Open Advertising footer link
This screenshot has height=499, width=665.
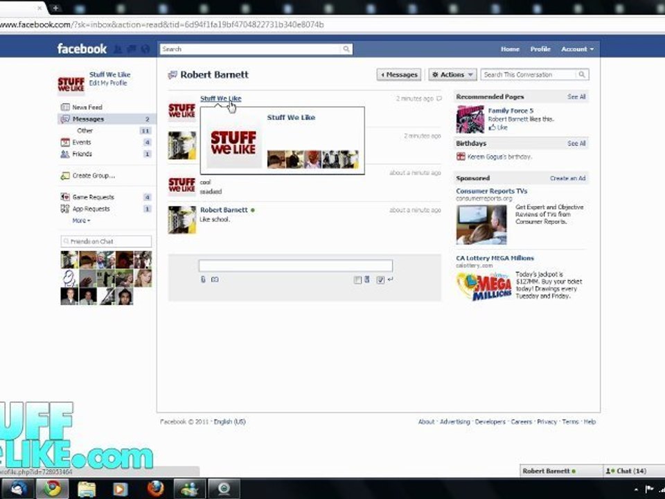(x=454, y=422)
